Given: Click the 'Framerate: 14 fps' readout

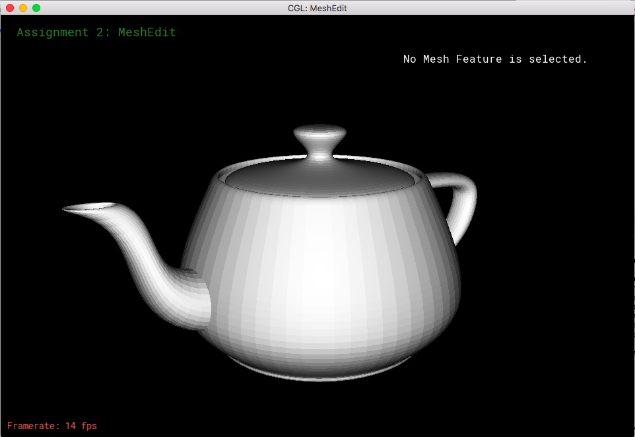Looking at the screenshot, I should pyautogui.click(x=52, y=426).
